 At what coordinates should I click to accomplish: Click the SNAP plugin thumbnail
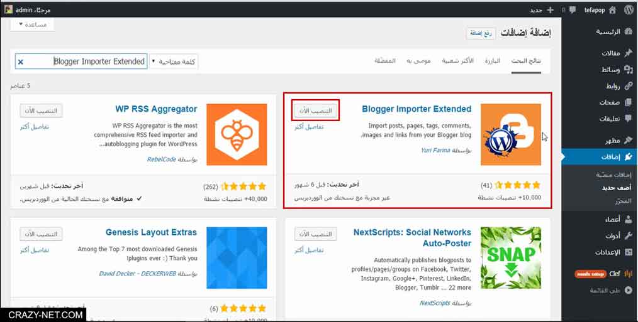[x=511, y=257]
